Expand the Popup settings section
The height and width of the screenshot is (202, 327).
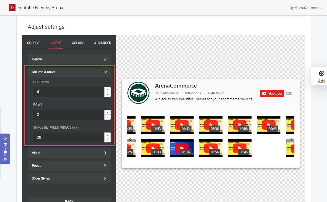(69, 166)
